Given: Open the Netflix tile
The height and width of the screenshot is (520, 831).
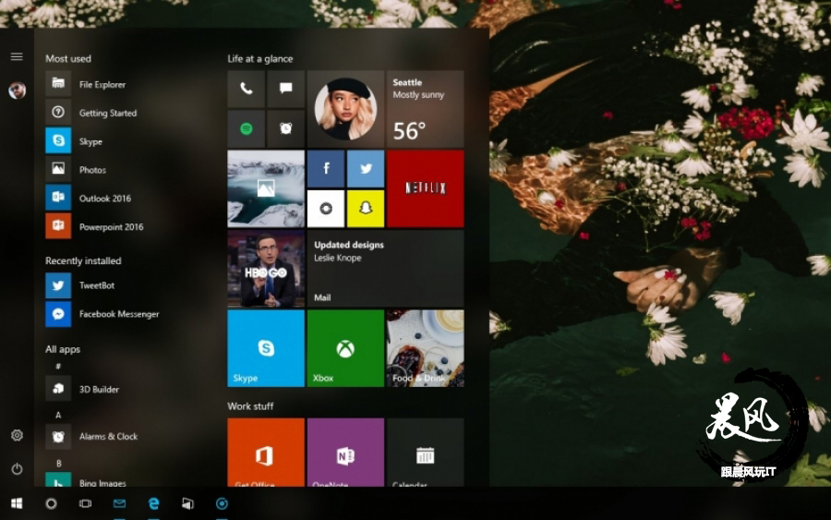Looking at the screenshot, I should click(x=425, y=188).
